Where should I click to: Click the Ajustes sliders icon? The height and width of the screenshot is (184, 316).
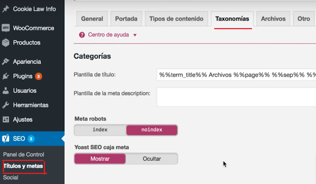(x=5, y=120)
